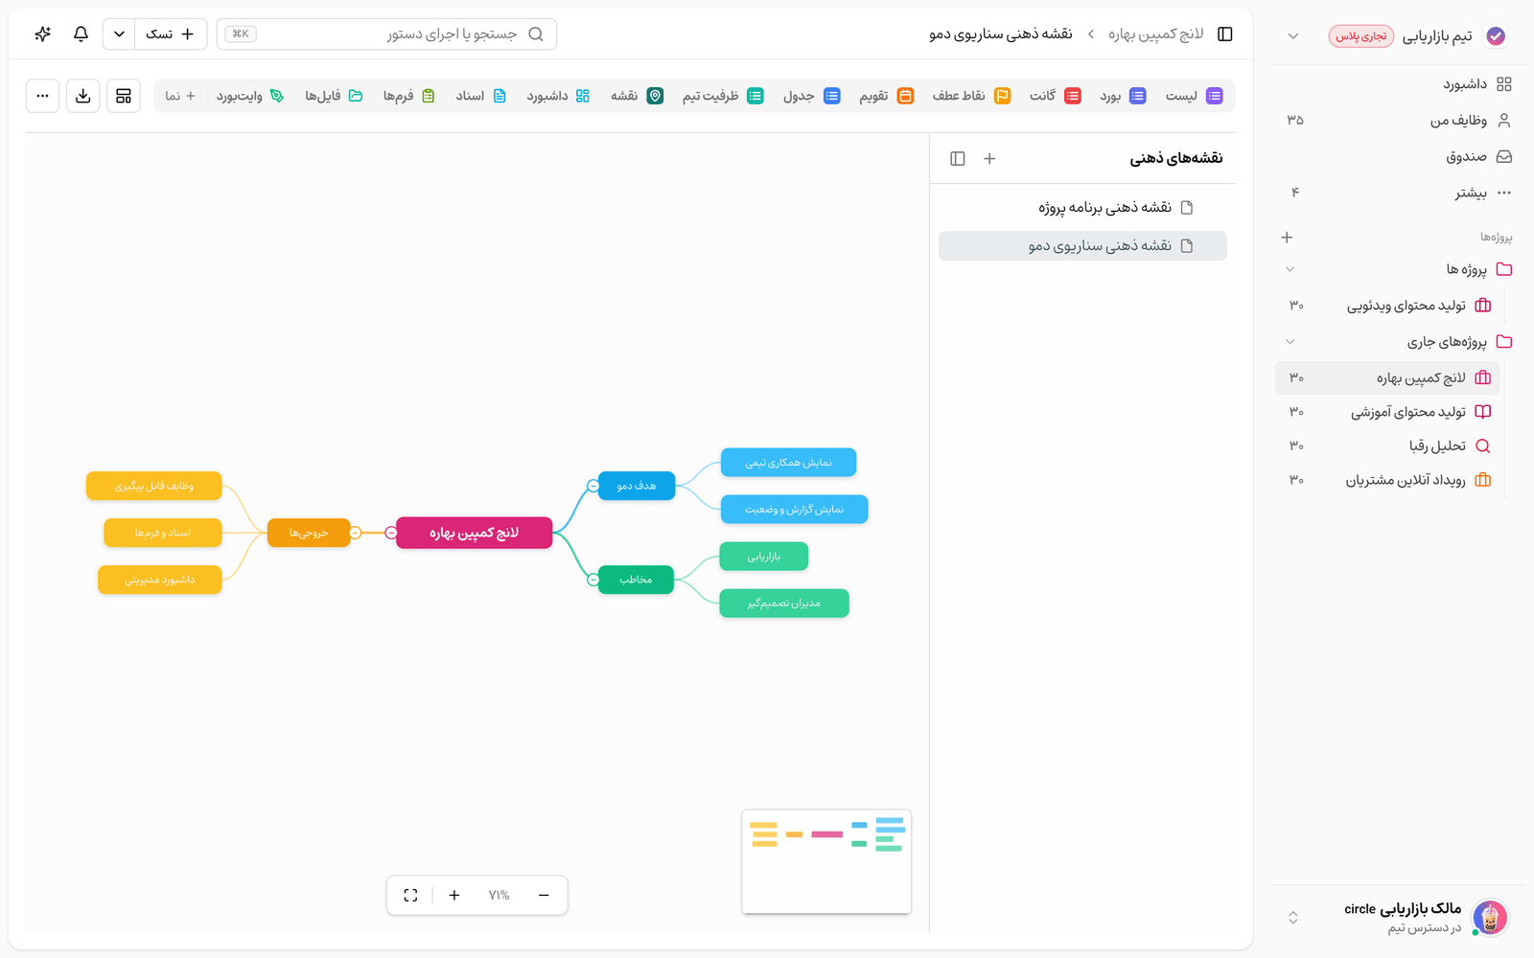Switch to the نقاط عطف view tab
Image resolution: width=1534 pixels, height=958 pixels.
971,96
